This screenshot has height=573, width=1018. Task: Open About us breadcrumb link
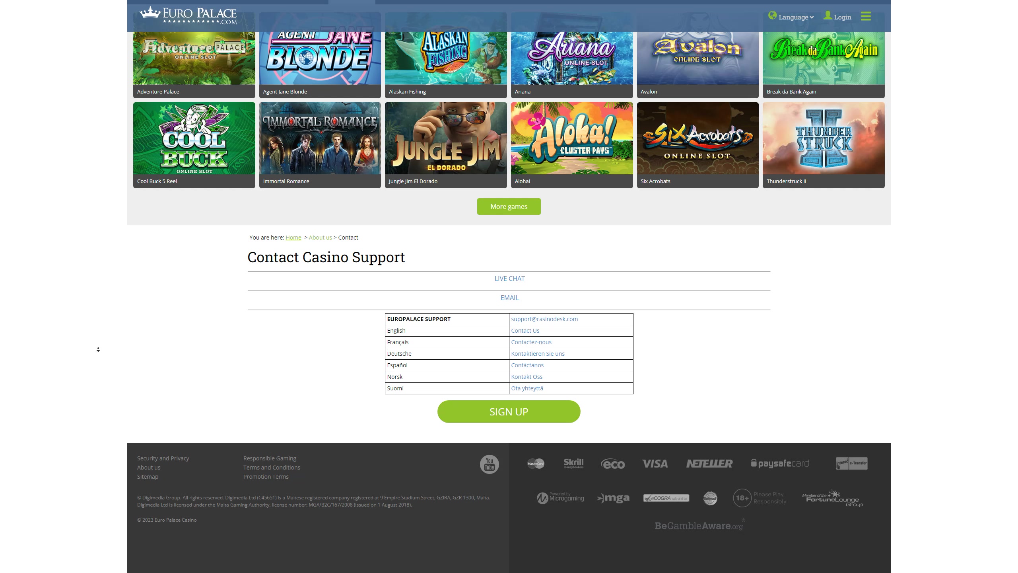[320, 238]
